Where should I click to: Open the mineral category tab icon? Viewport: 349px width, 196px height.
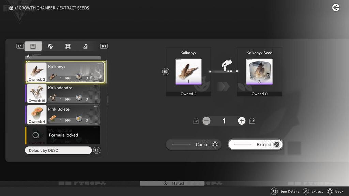(x=85, y=46)
